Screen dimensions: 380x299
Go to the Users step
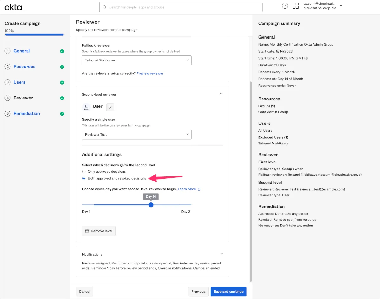(x=19, y=82)
